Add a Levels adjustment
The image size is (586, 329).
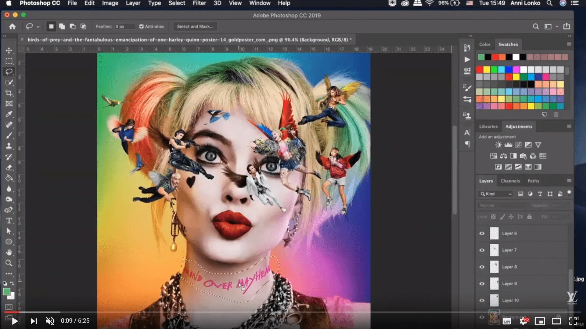point(508,145)
